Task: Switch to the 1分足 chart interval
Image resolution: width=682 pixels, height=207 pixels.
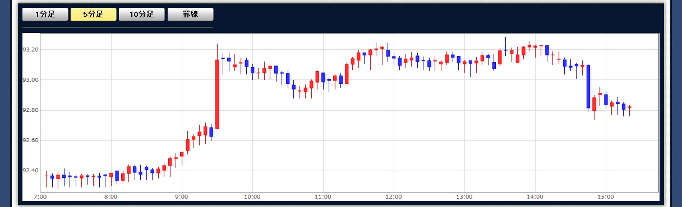Action: pyautogui.click(x=45, y=15)
